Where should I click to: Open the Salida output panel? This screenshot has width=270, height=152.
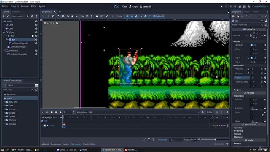pyautogui.click(x=45, y=144)
